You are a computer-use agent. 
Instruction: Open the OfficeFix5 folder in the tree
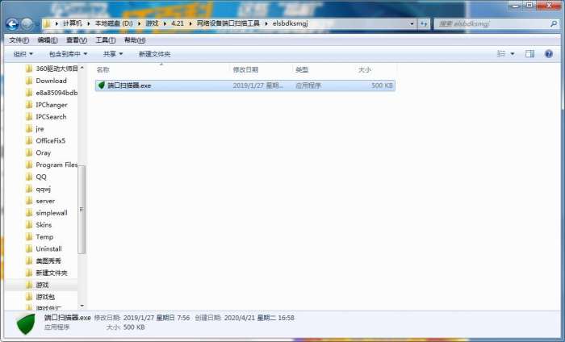click(x=46, y=141)
